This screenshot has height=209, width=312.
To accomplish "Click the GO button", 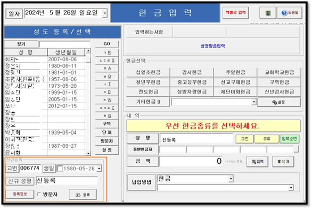I will coord(106,44).
